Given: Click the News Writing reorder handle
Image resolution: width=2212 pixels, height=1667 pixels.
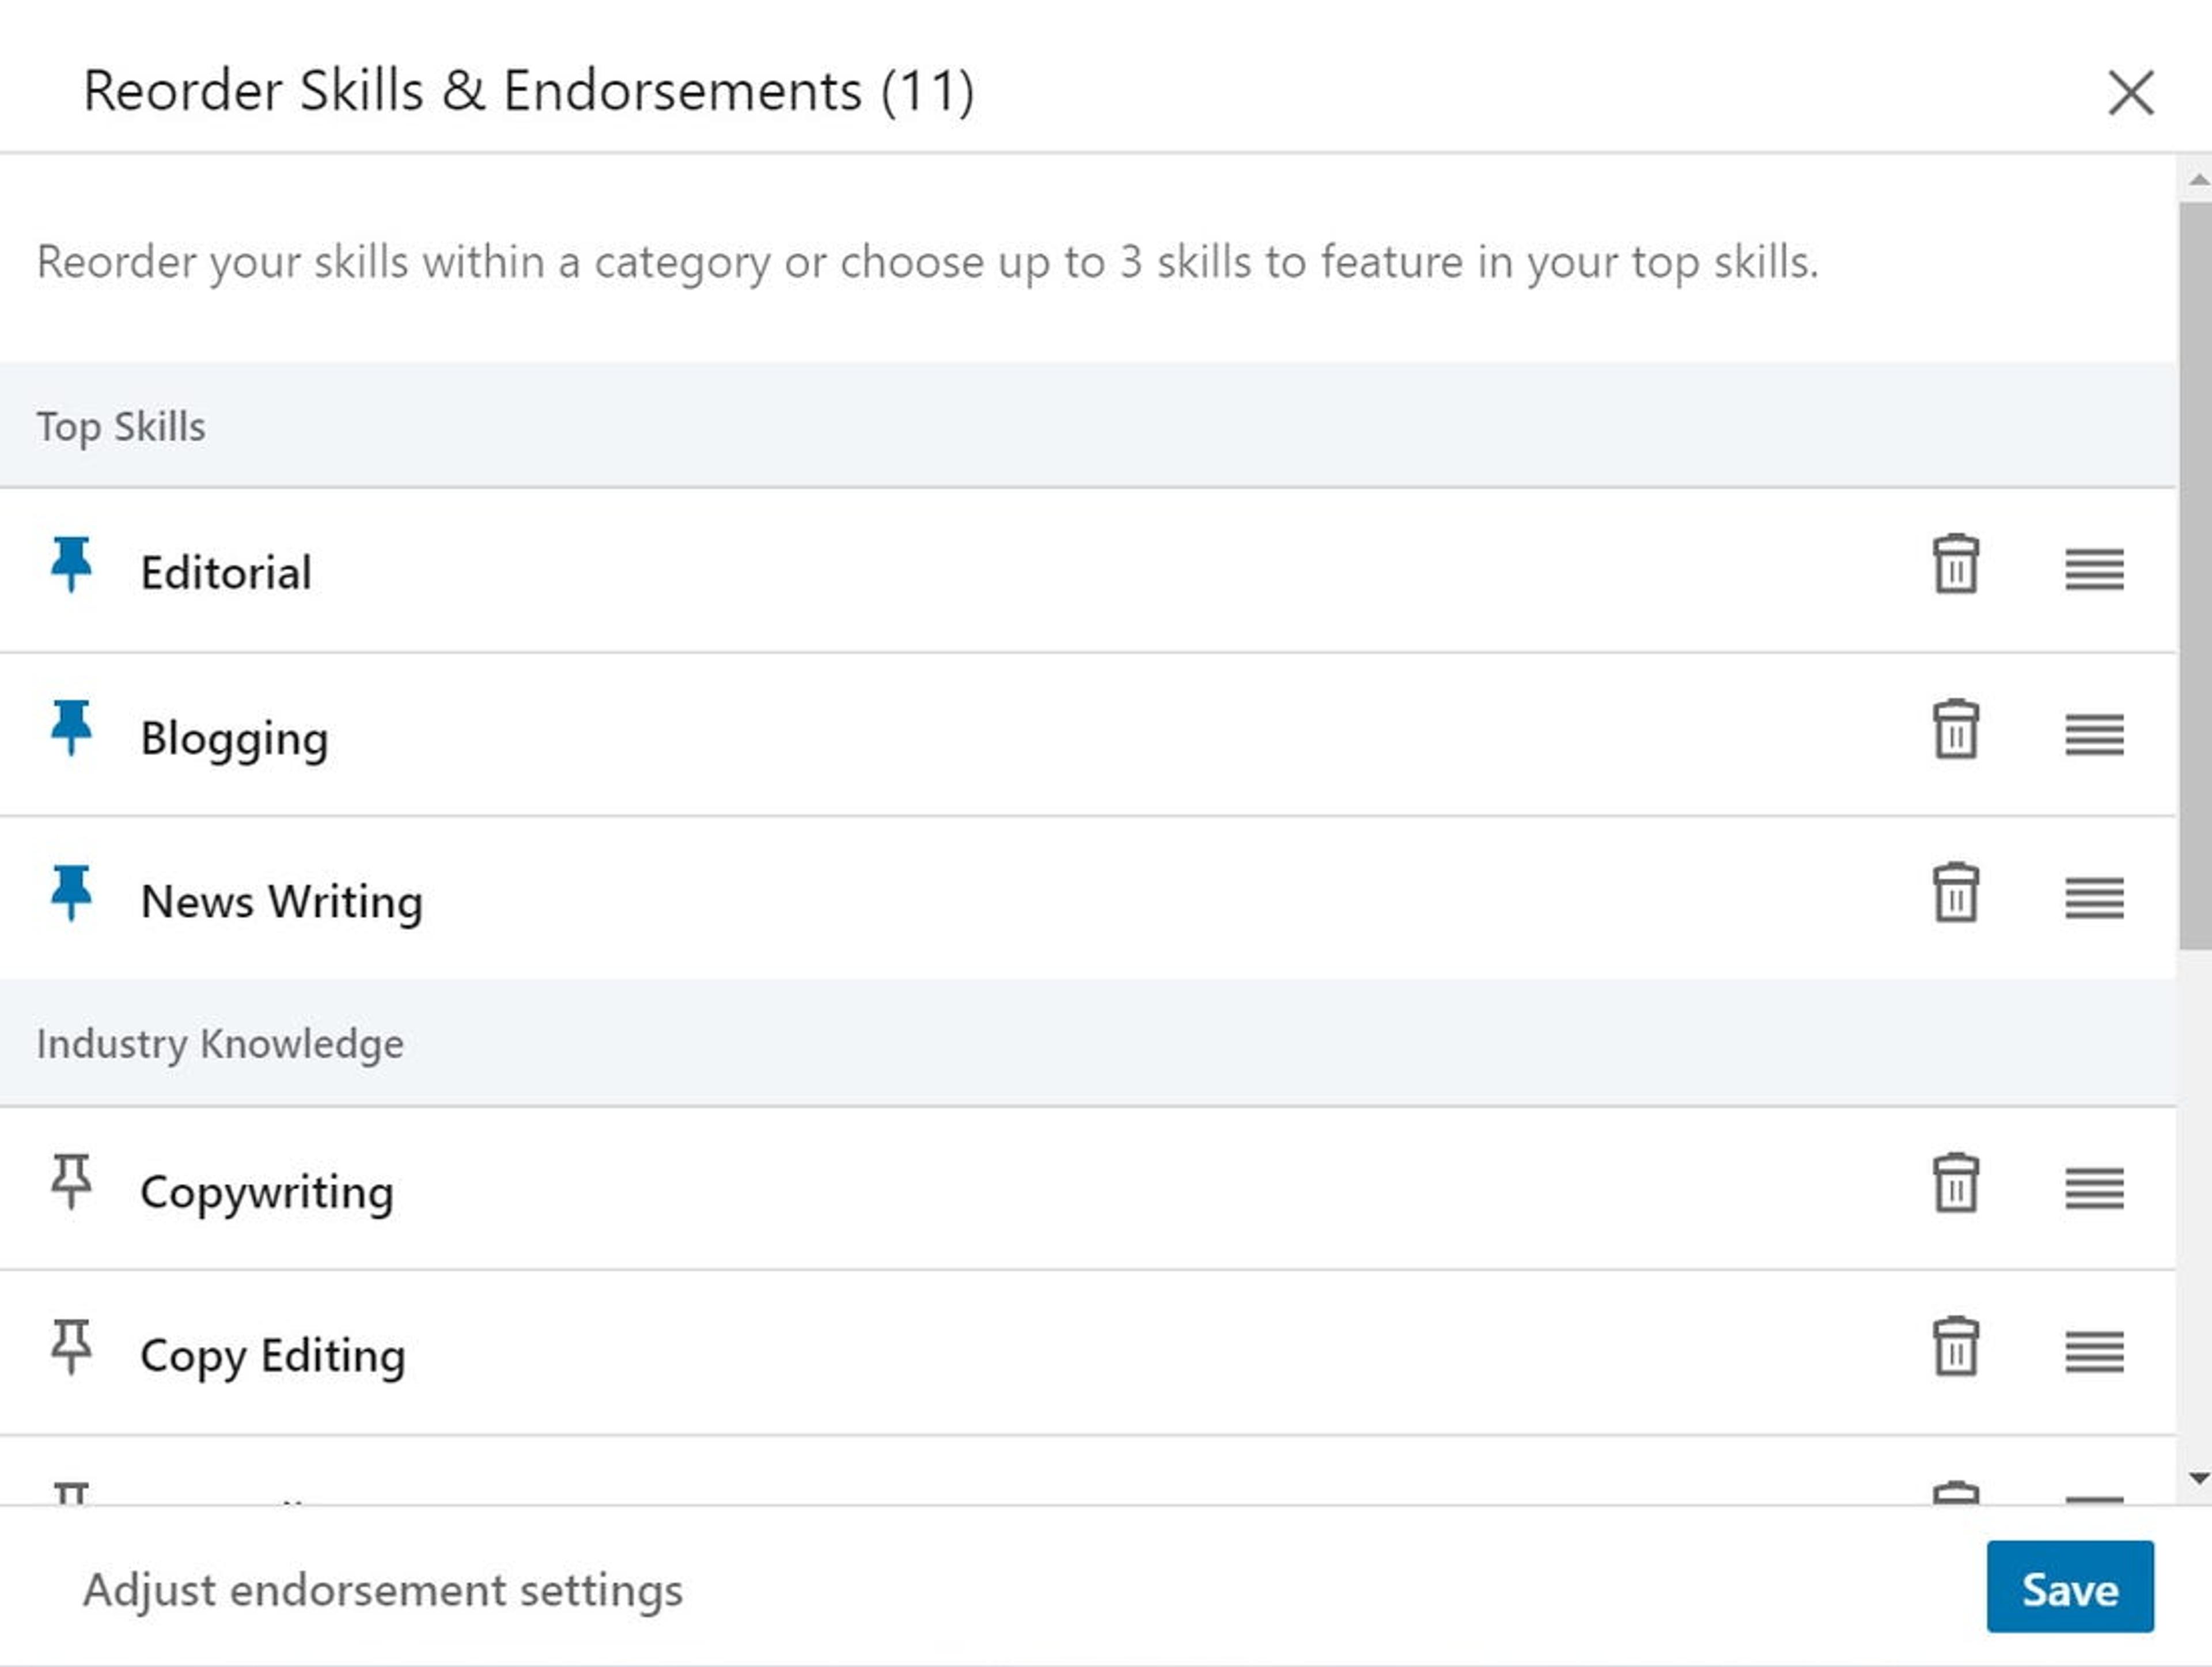Looking at the screenshot, I should point(2094,898).
